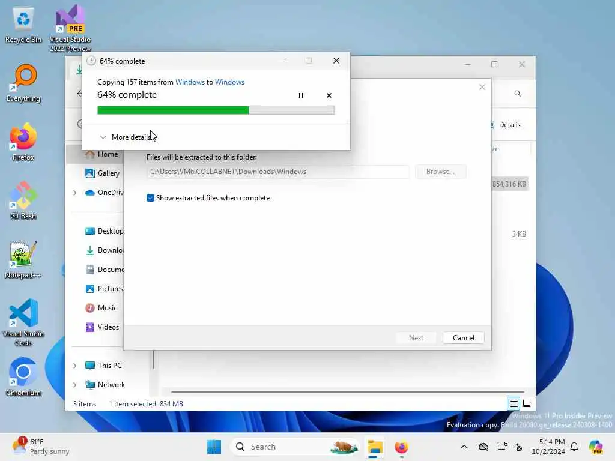The height and width of the screenshot is (461, 615).
Task: Open Desktop in Explorer sidebar
Action: click(x=103, y=231)
